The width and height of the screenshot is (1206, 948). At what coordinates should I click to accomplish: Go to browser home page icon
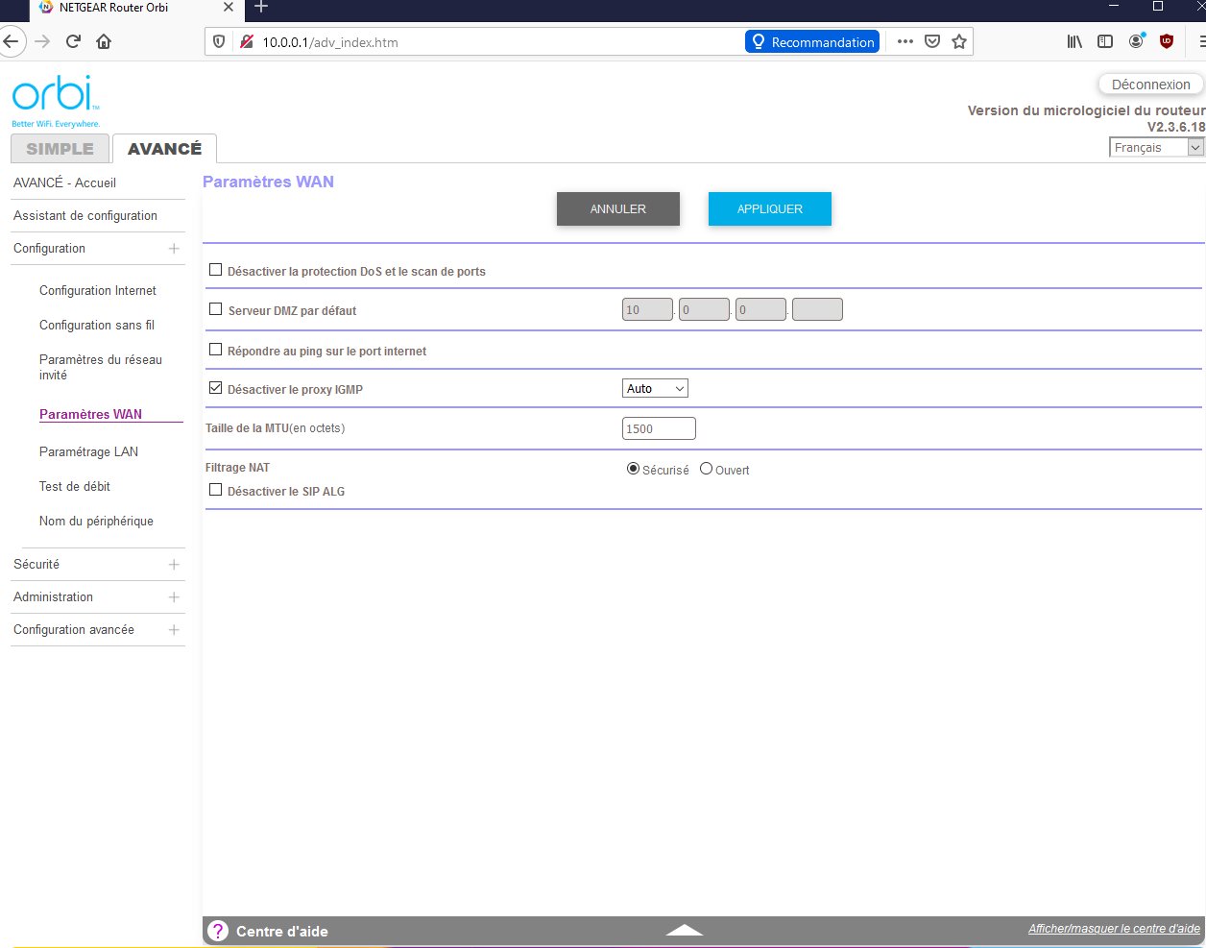point(104,41)
